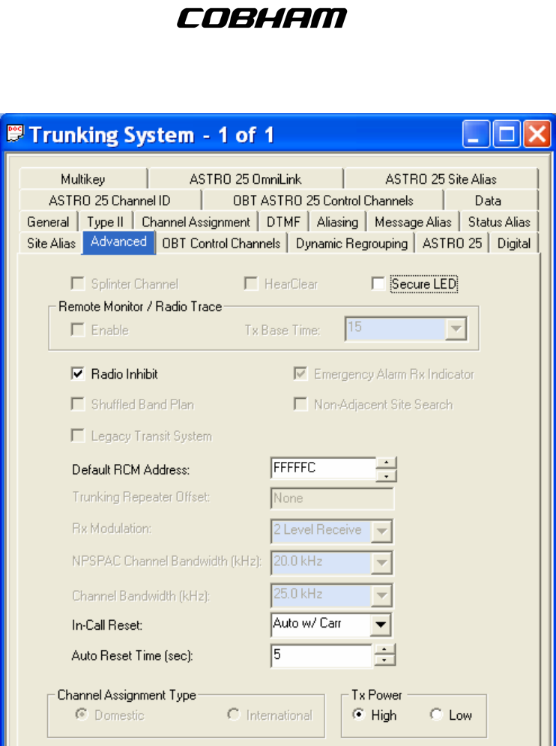Click the Trunking System window document icon

coord(15,133)
